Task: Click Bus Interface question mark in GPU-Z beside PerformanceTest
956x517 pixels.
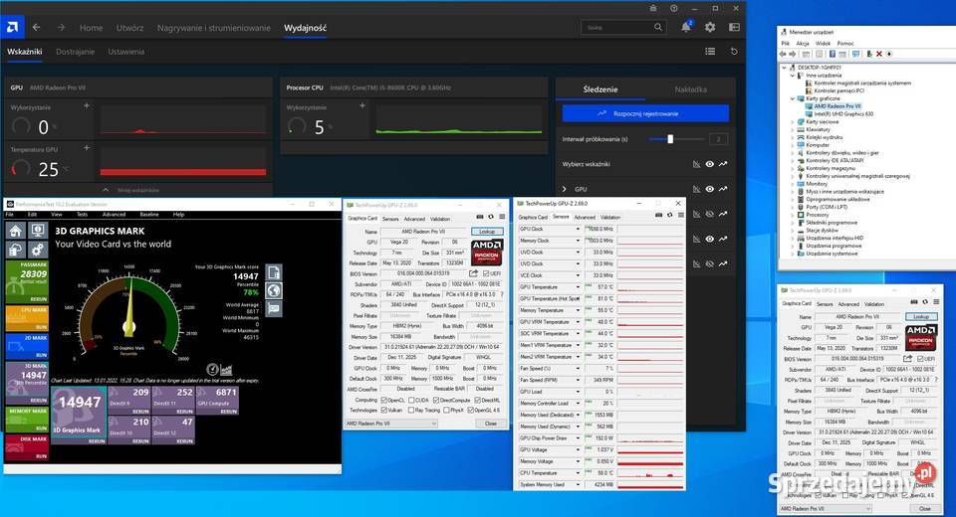Action: pyautogui.click(x=502, y=294)
